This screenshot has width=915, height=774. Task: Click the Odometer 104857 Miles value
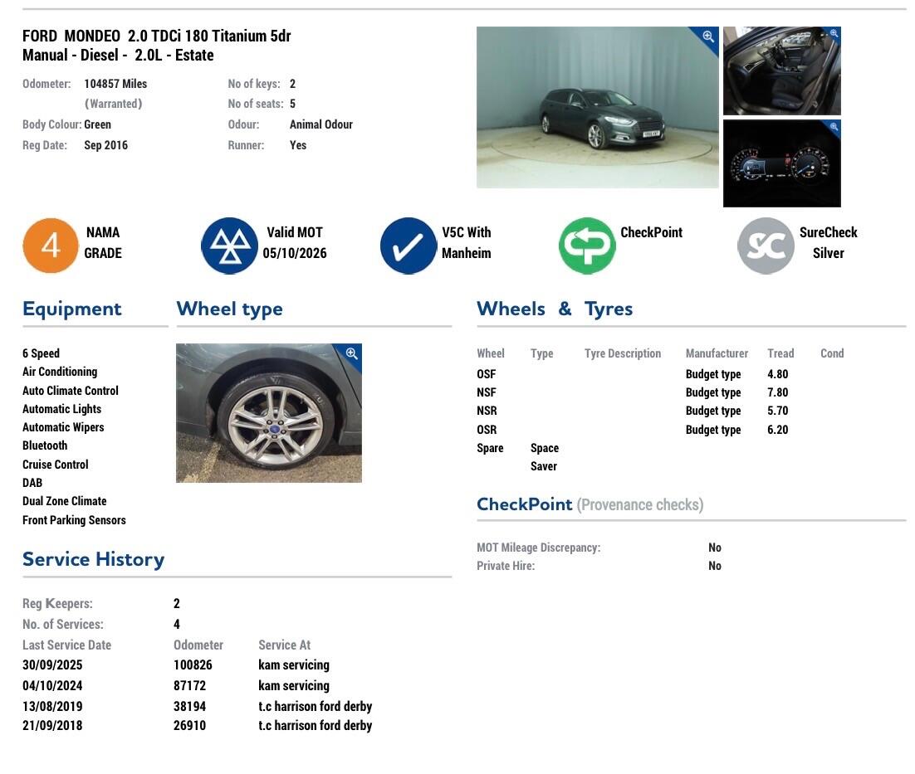point(115,83)
